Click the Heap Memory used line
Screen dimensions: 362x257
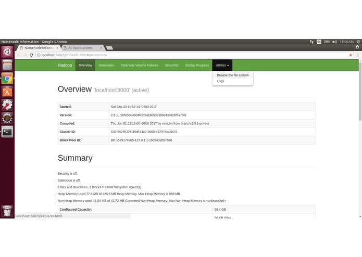119,194
